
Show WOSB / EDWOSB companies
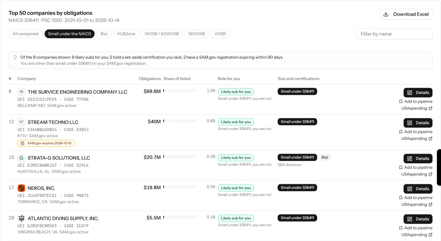[x=162, y=34]
